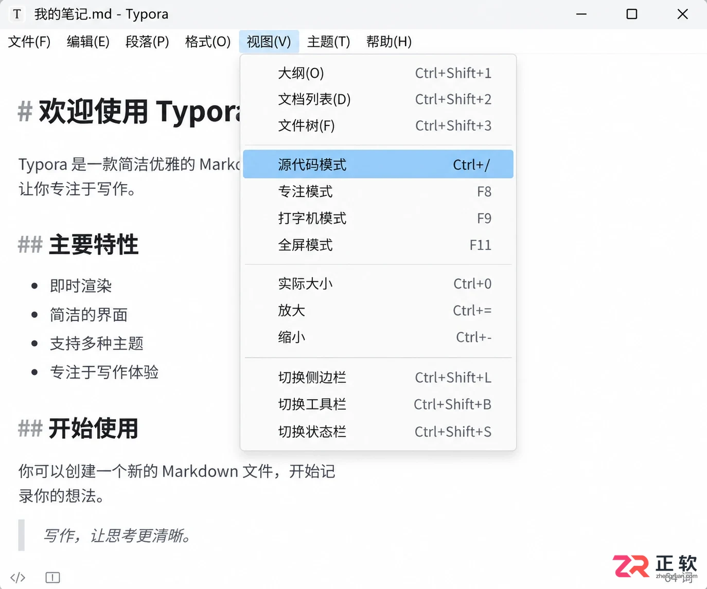This screenshot has height=589, width=707.
Task: Open the 帮助(H) menu
Action: click(x=389, y=42)
